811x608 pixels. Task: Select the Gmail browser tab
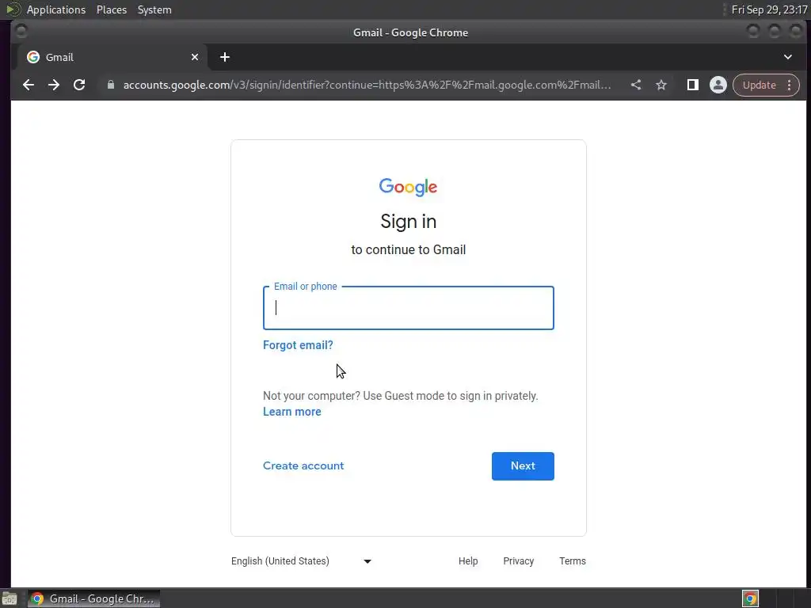tap(112, 57)
